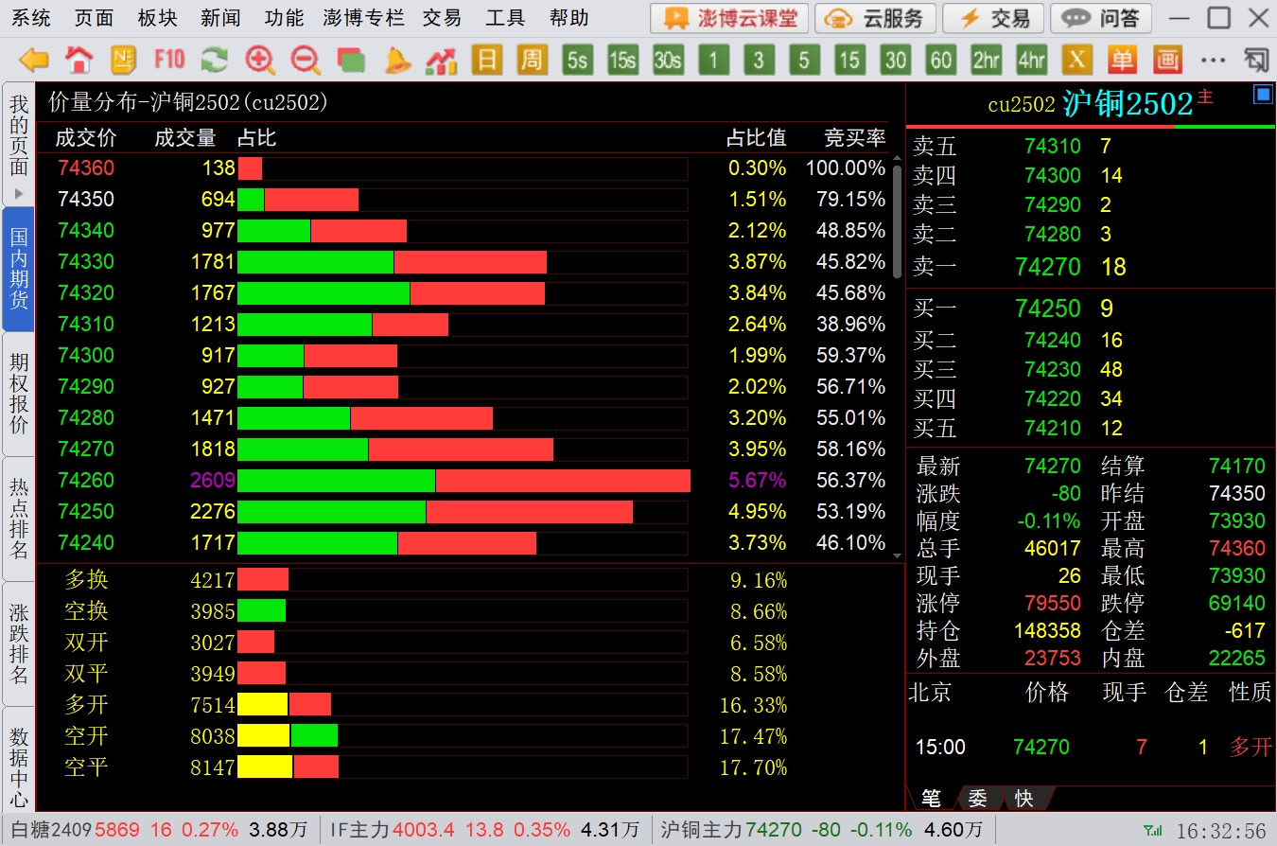Open the alert bell icon
The height and width of the screenshot is (846, 1277).
click(397, 61)
